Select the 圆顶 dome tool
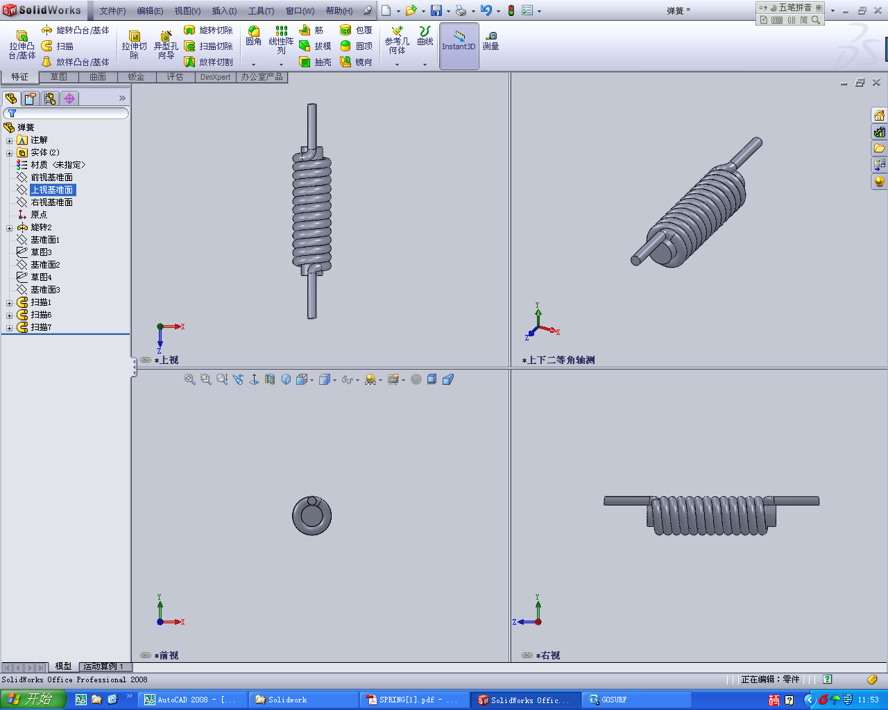The height and width of the screenshot is (710, 888). [357, 46]
